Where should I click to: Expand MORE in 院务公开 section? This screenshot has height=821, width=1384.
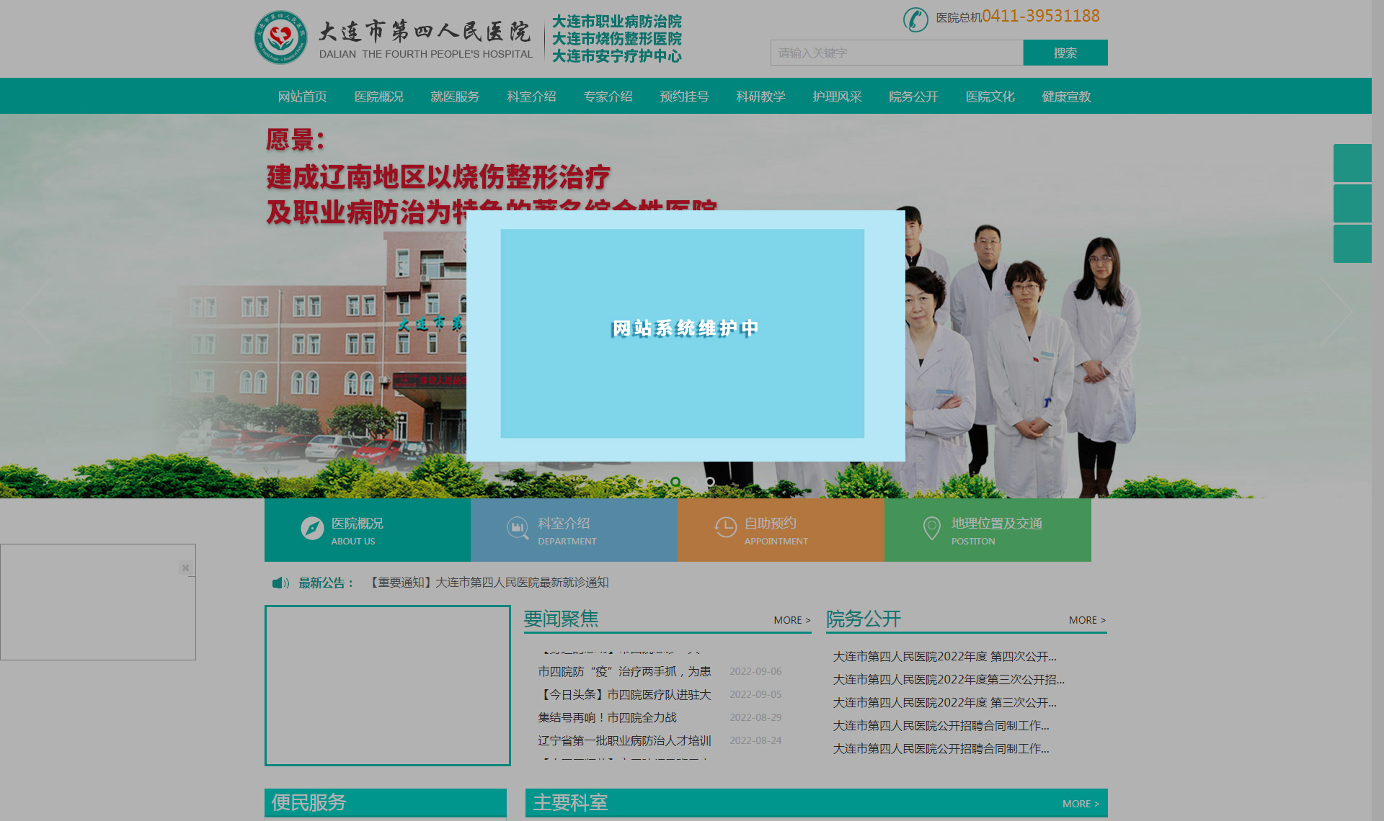click(x=1086, y=620)
